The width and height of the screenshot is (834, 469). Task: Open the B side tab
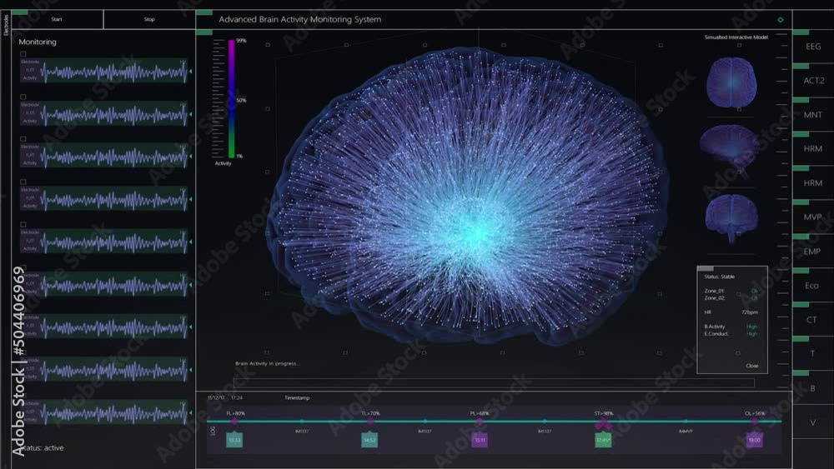click(812, 388)
